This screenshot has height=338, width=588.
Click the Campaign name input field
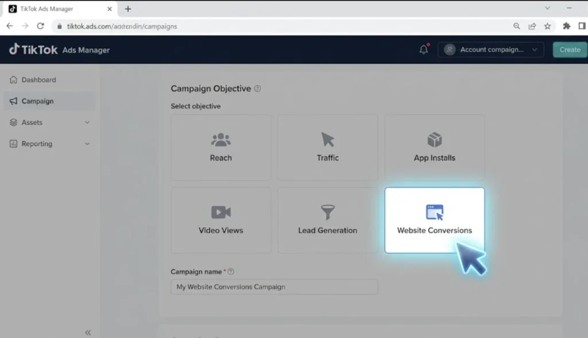coord(274,286)
